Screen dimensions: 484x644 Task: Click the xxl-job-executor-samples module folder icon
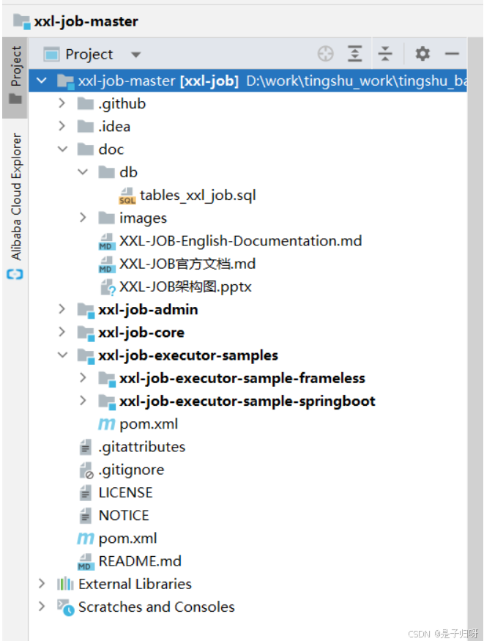point(86,356)
